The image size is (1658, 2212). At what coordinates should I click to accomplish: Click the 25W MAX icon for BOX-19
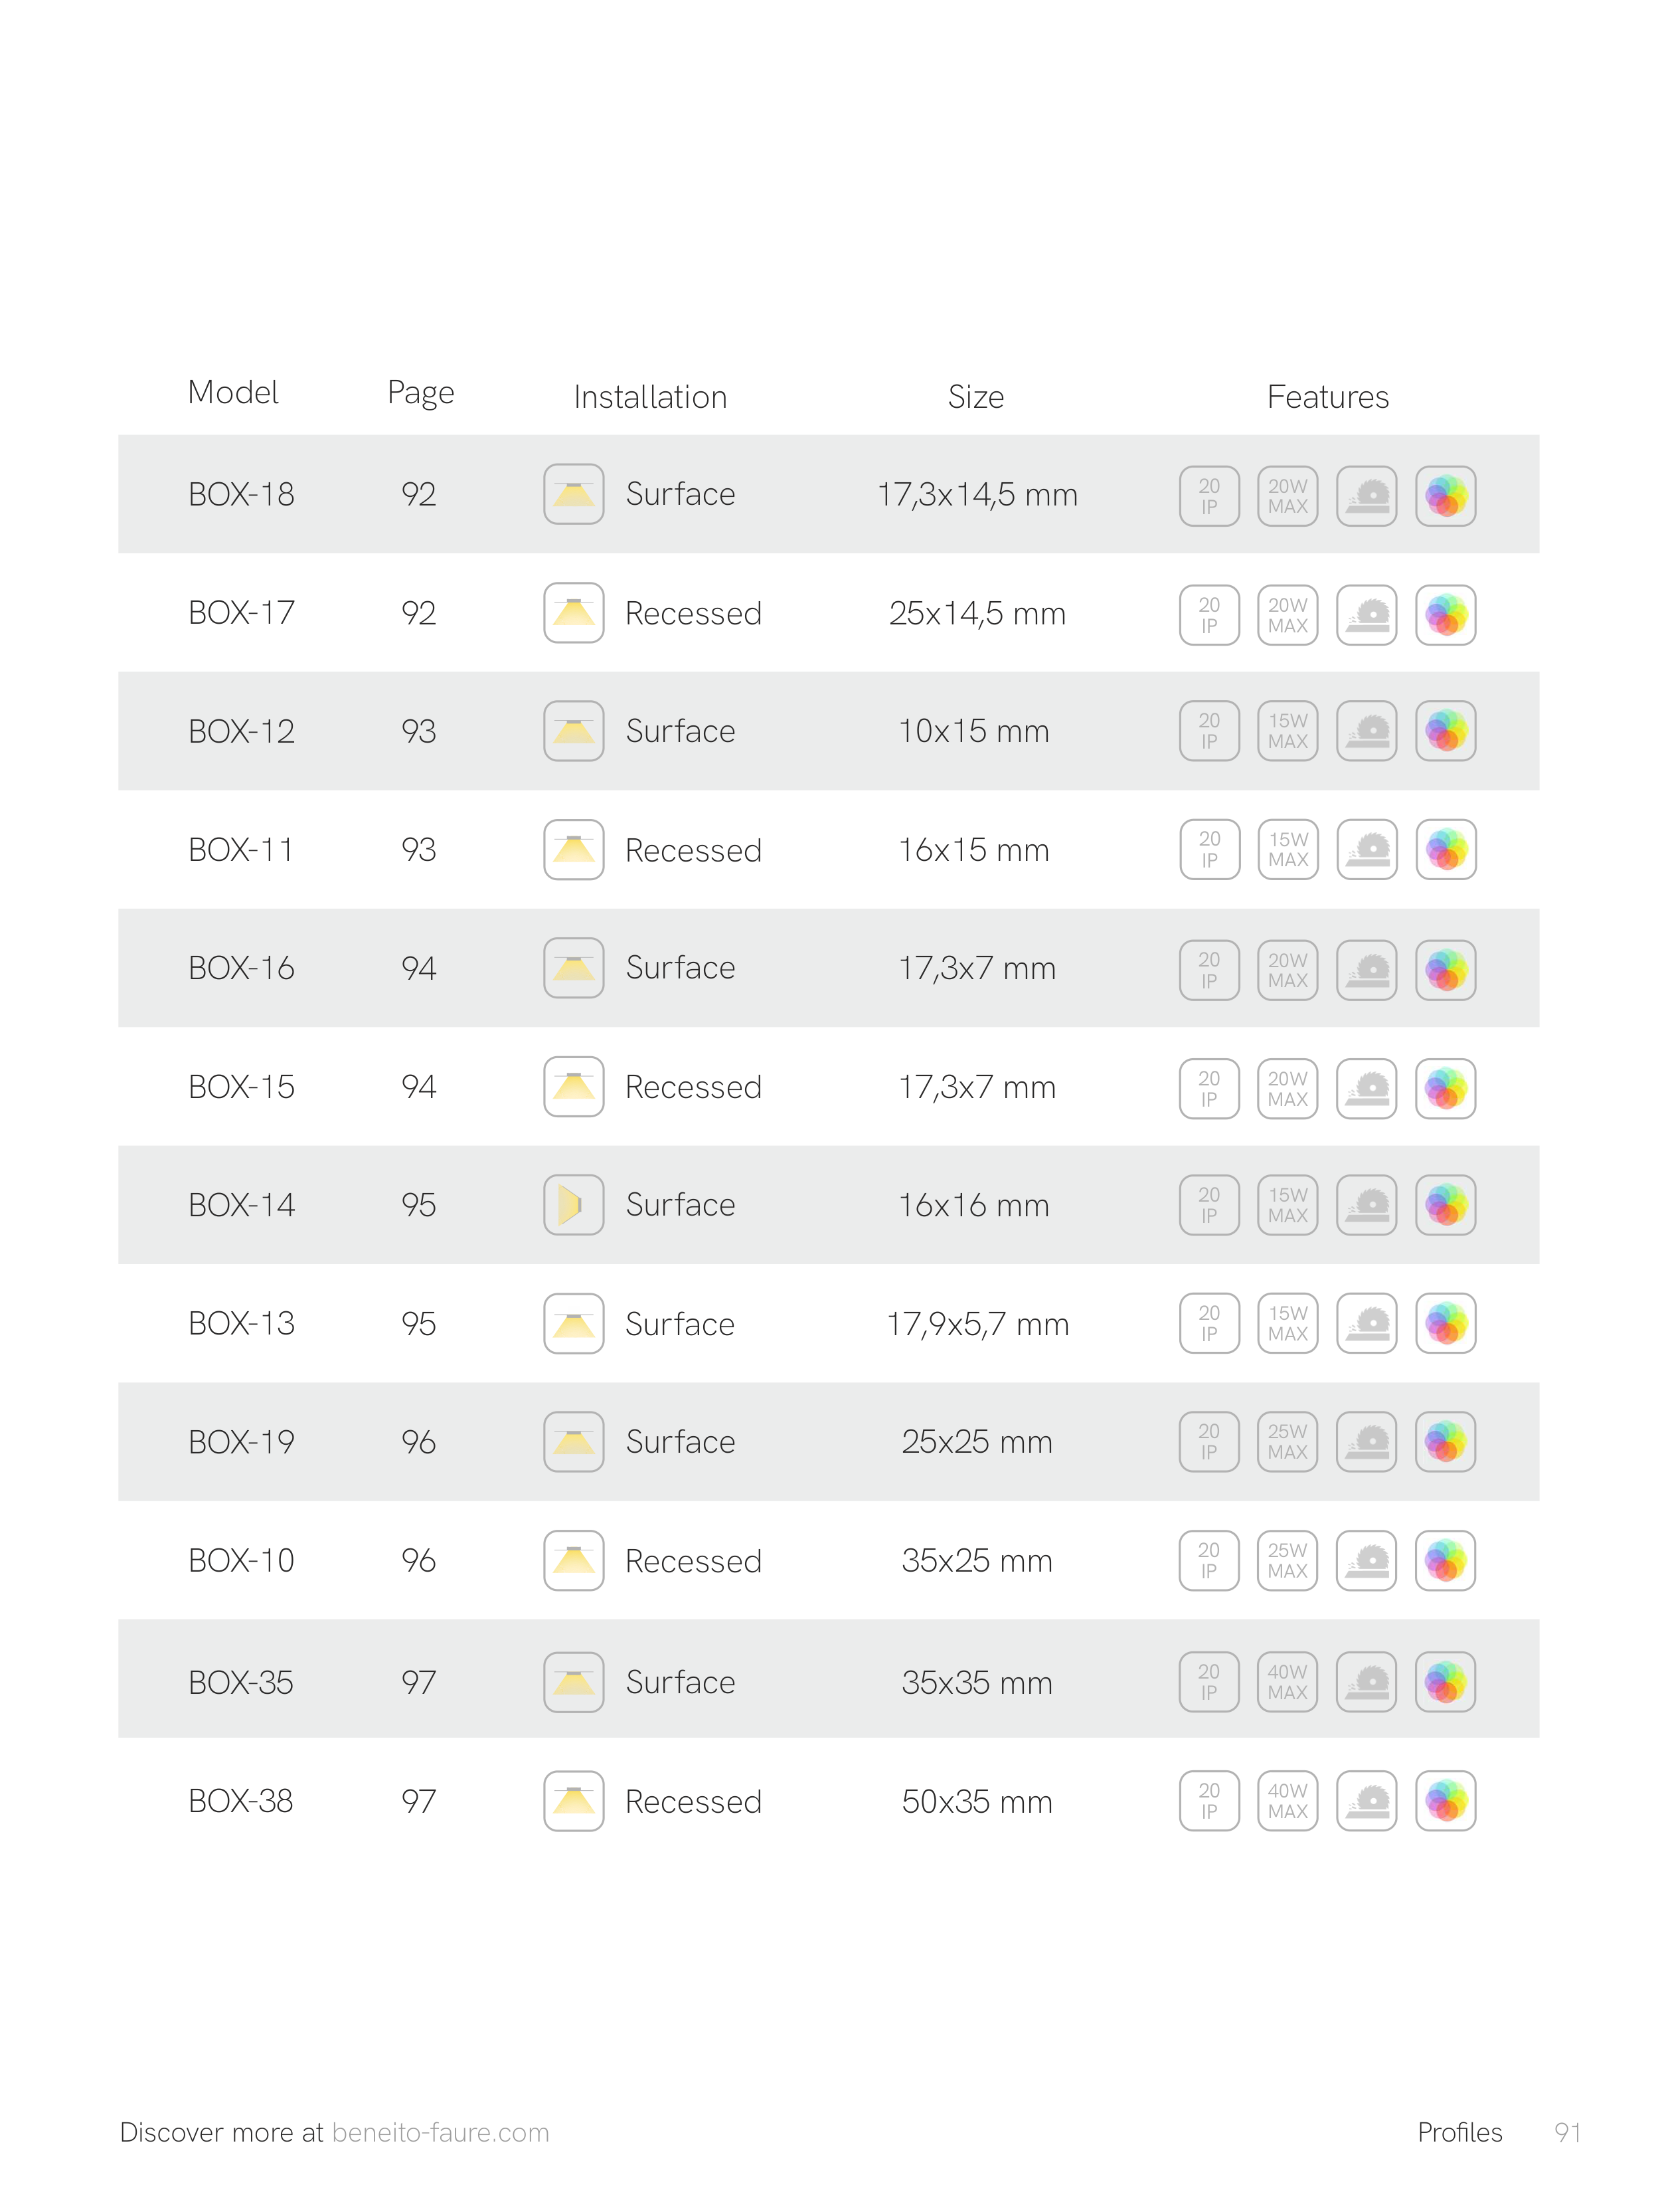(x=1287, y=1442)
